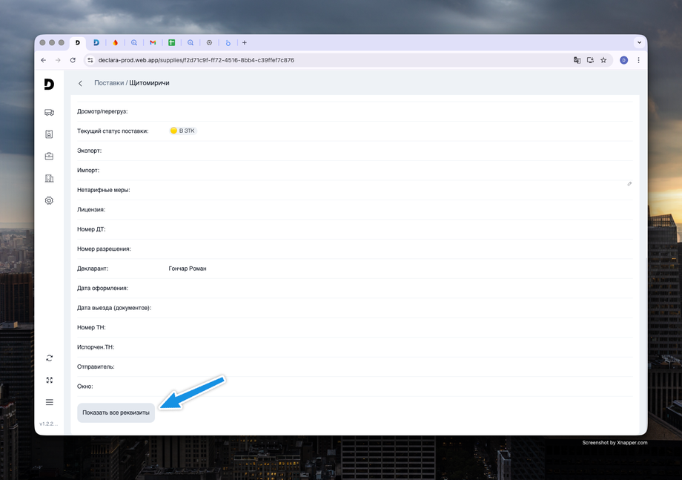682x480 pixels.
Task: Click the Дата оформления label
Action: [102, 288]
